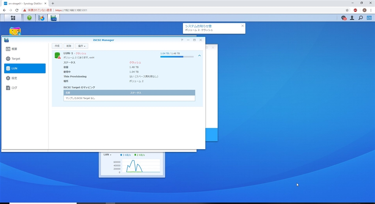Reload the browser page
This screenshot has height=204, width=375.
[x=17, y=10]
